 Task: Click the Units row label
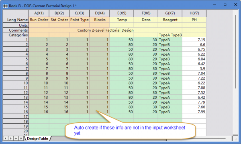pos(16,25)
